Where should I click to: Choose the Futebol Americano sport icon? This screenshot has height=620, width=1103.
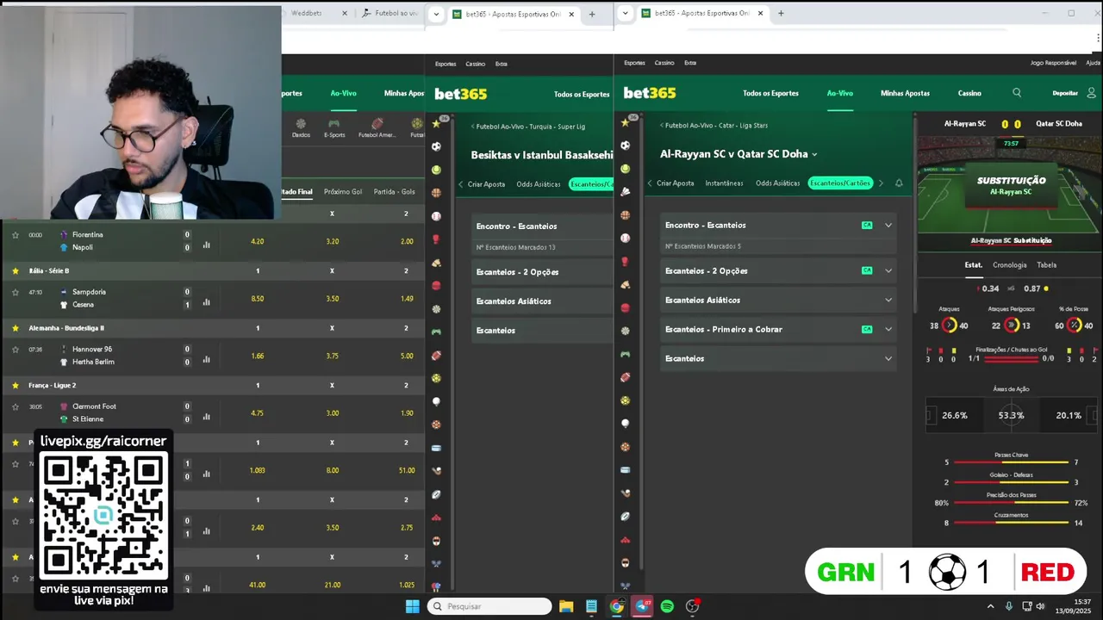point(377,127)
